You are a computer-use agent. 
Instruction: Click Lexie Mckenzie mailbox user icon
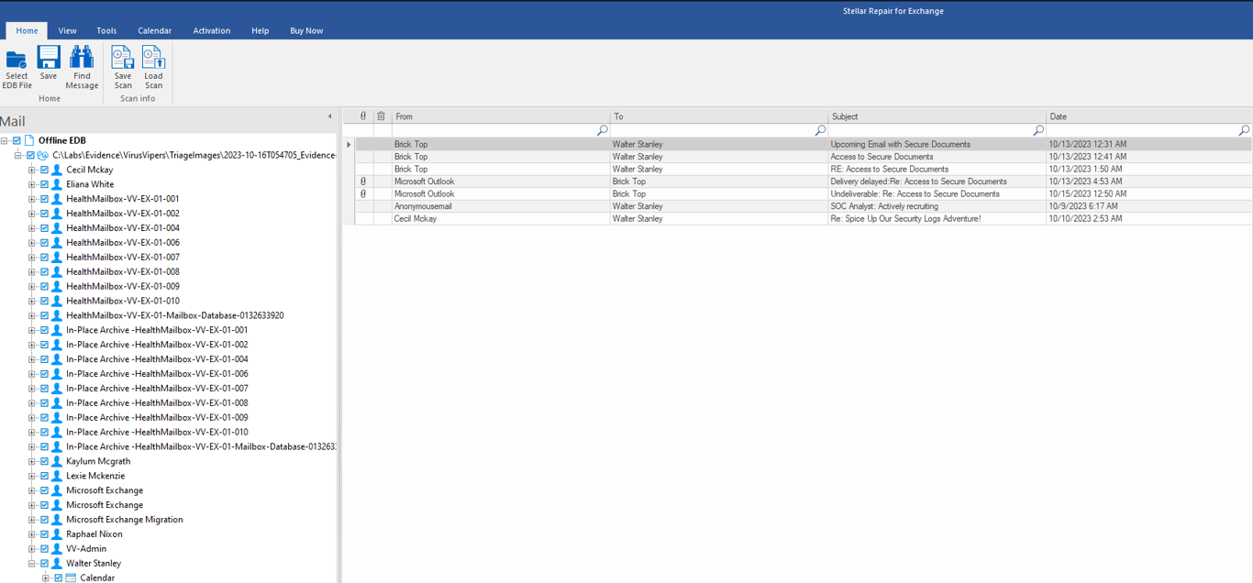click(x=57, y=476)
